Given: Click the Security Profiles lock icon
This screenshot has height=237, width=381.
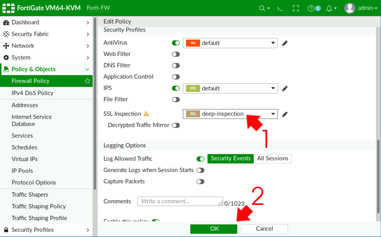Looking at the screenshot, I should point(6,230).
